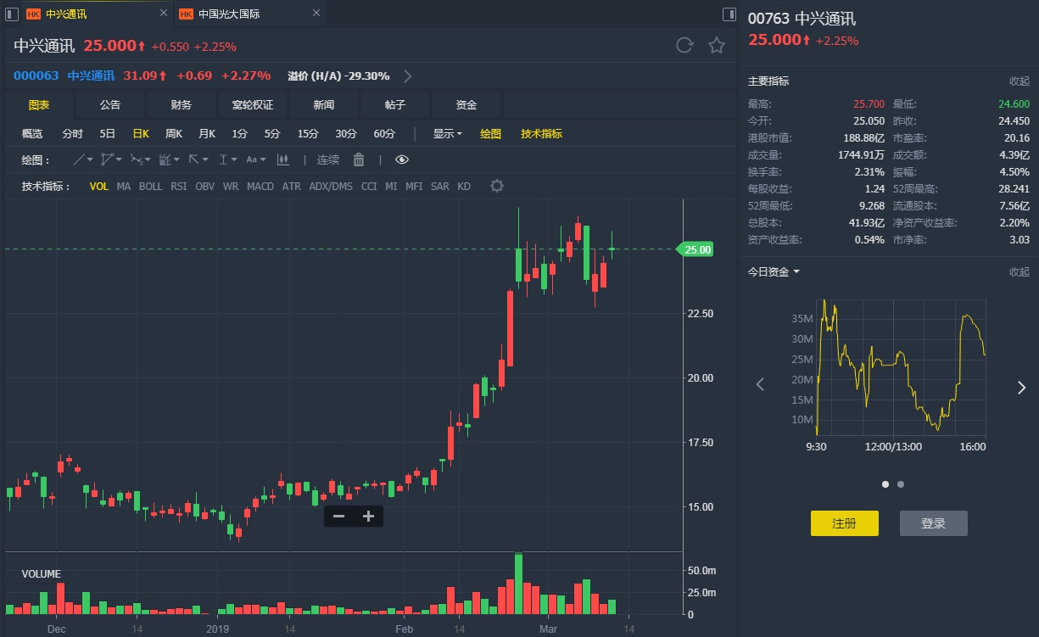Collapse the 主要指标 section via 收起
Image resolution: width=1039 pixels, height=637 pixels.
1019,81
